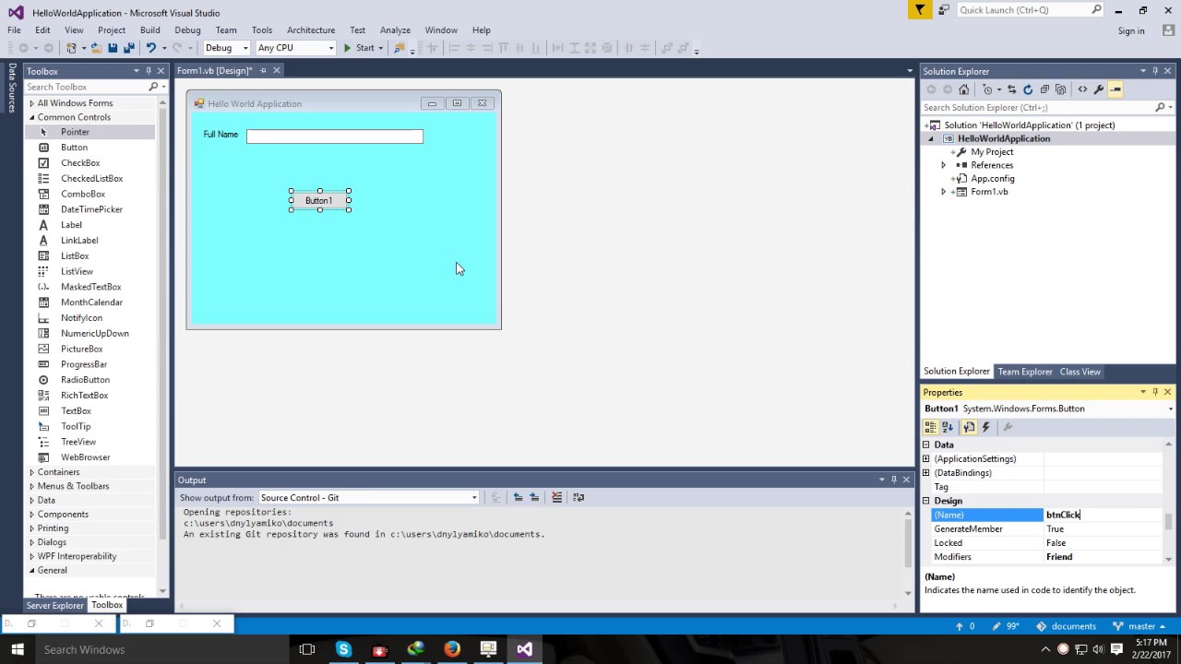
Task: Open Firefox from the Windows taskbar
Action: click(x=452, y=649)
